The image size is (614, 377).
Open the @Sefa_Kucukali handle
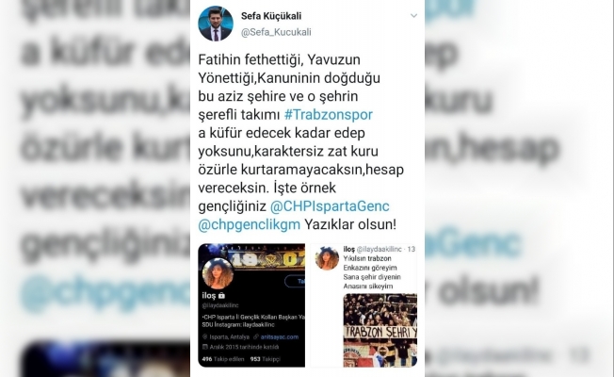tap(276, 32)
